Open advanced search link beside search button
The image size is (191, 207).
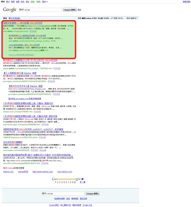click(79, 10)
